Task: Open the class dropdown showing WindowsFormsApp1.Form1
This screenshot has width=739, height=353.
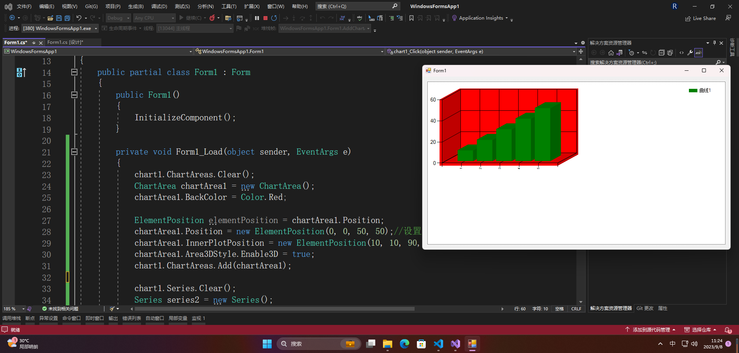Action: coord(289,52)
